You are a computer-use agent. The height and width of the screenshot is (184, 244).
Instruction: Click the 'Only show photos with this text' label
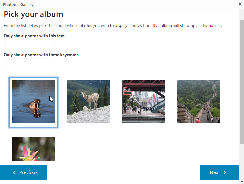[x=34, y=36]
